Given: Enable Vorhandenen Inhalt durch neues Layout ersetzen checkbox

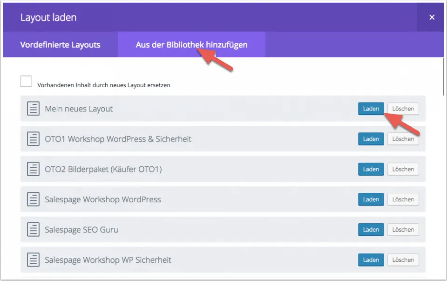Looking at the screenshot, I should pyautogui.click(x=26, y=82).
